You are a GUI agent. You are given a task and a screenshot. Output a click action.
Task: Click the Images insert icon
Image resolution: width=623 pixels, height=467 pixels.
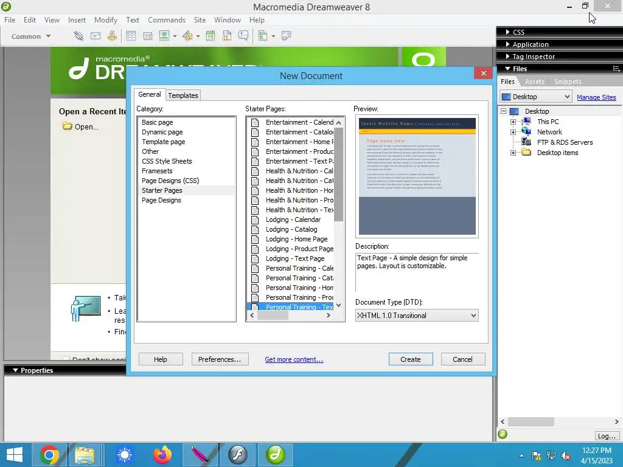point(164,36)
